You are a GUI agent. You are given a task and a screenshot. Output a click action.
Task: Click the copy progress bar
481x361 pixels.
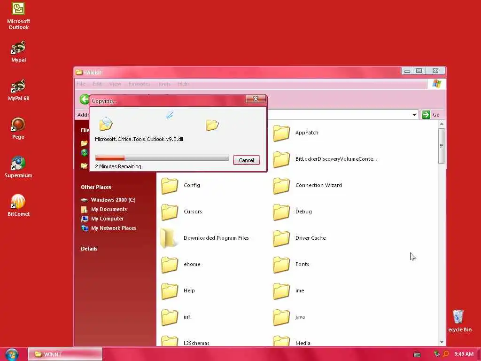click(162, 158)
